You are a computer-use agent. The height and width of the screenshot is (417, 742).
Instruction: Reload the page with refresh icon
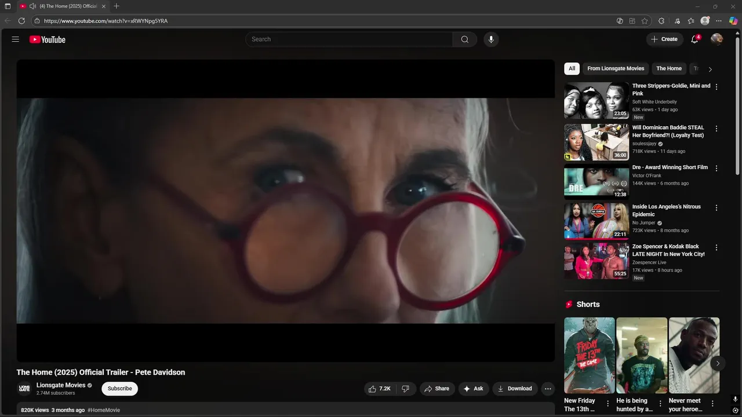[x=21, y=21]
